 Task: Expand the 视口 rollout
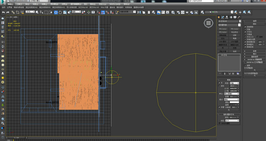click(x=255, y=54)
